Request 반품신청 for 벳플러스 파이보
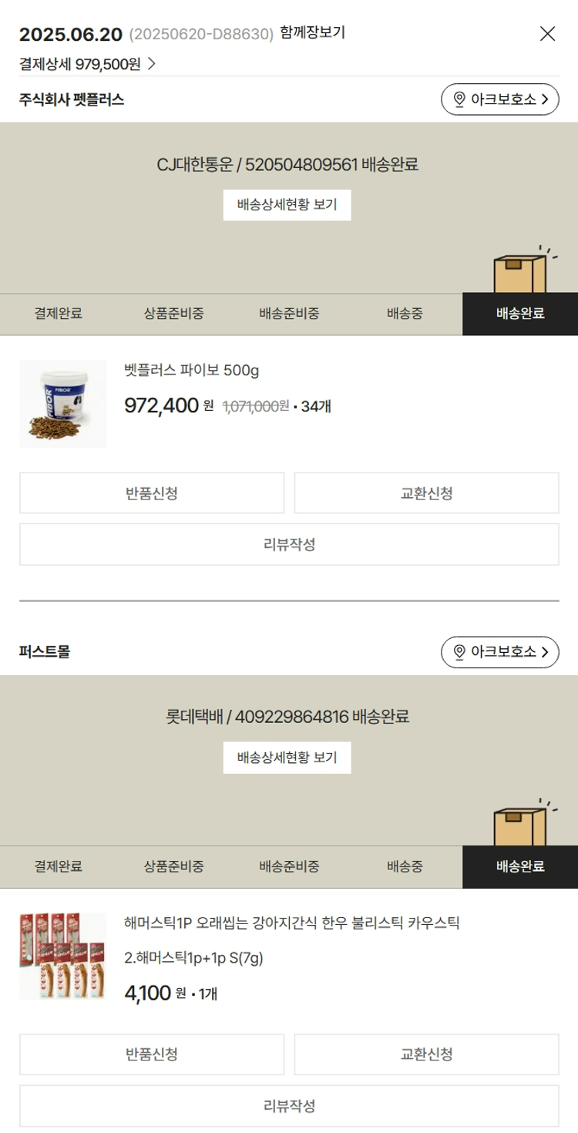This screenshot has height=1133, width=578. pyautogui.click(x=152, y=493)
